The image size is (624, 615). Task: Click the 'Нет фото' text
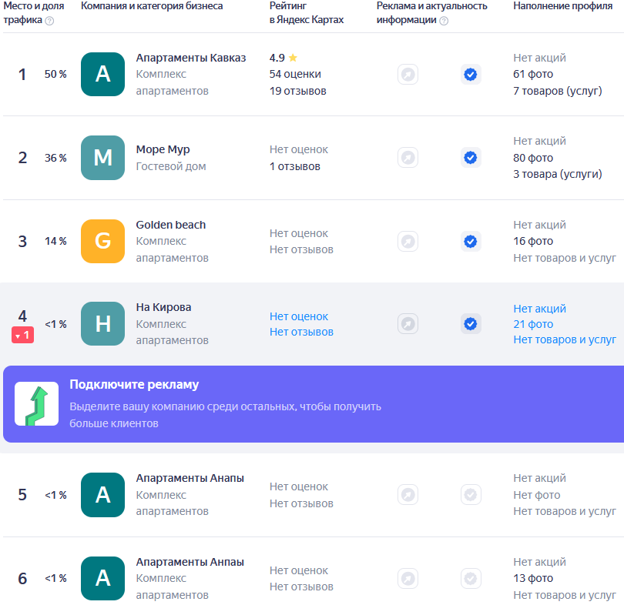[x=537, y=495]
